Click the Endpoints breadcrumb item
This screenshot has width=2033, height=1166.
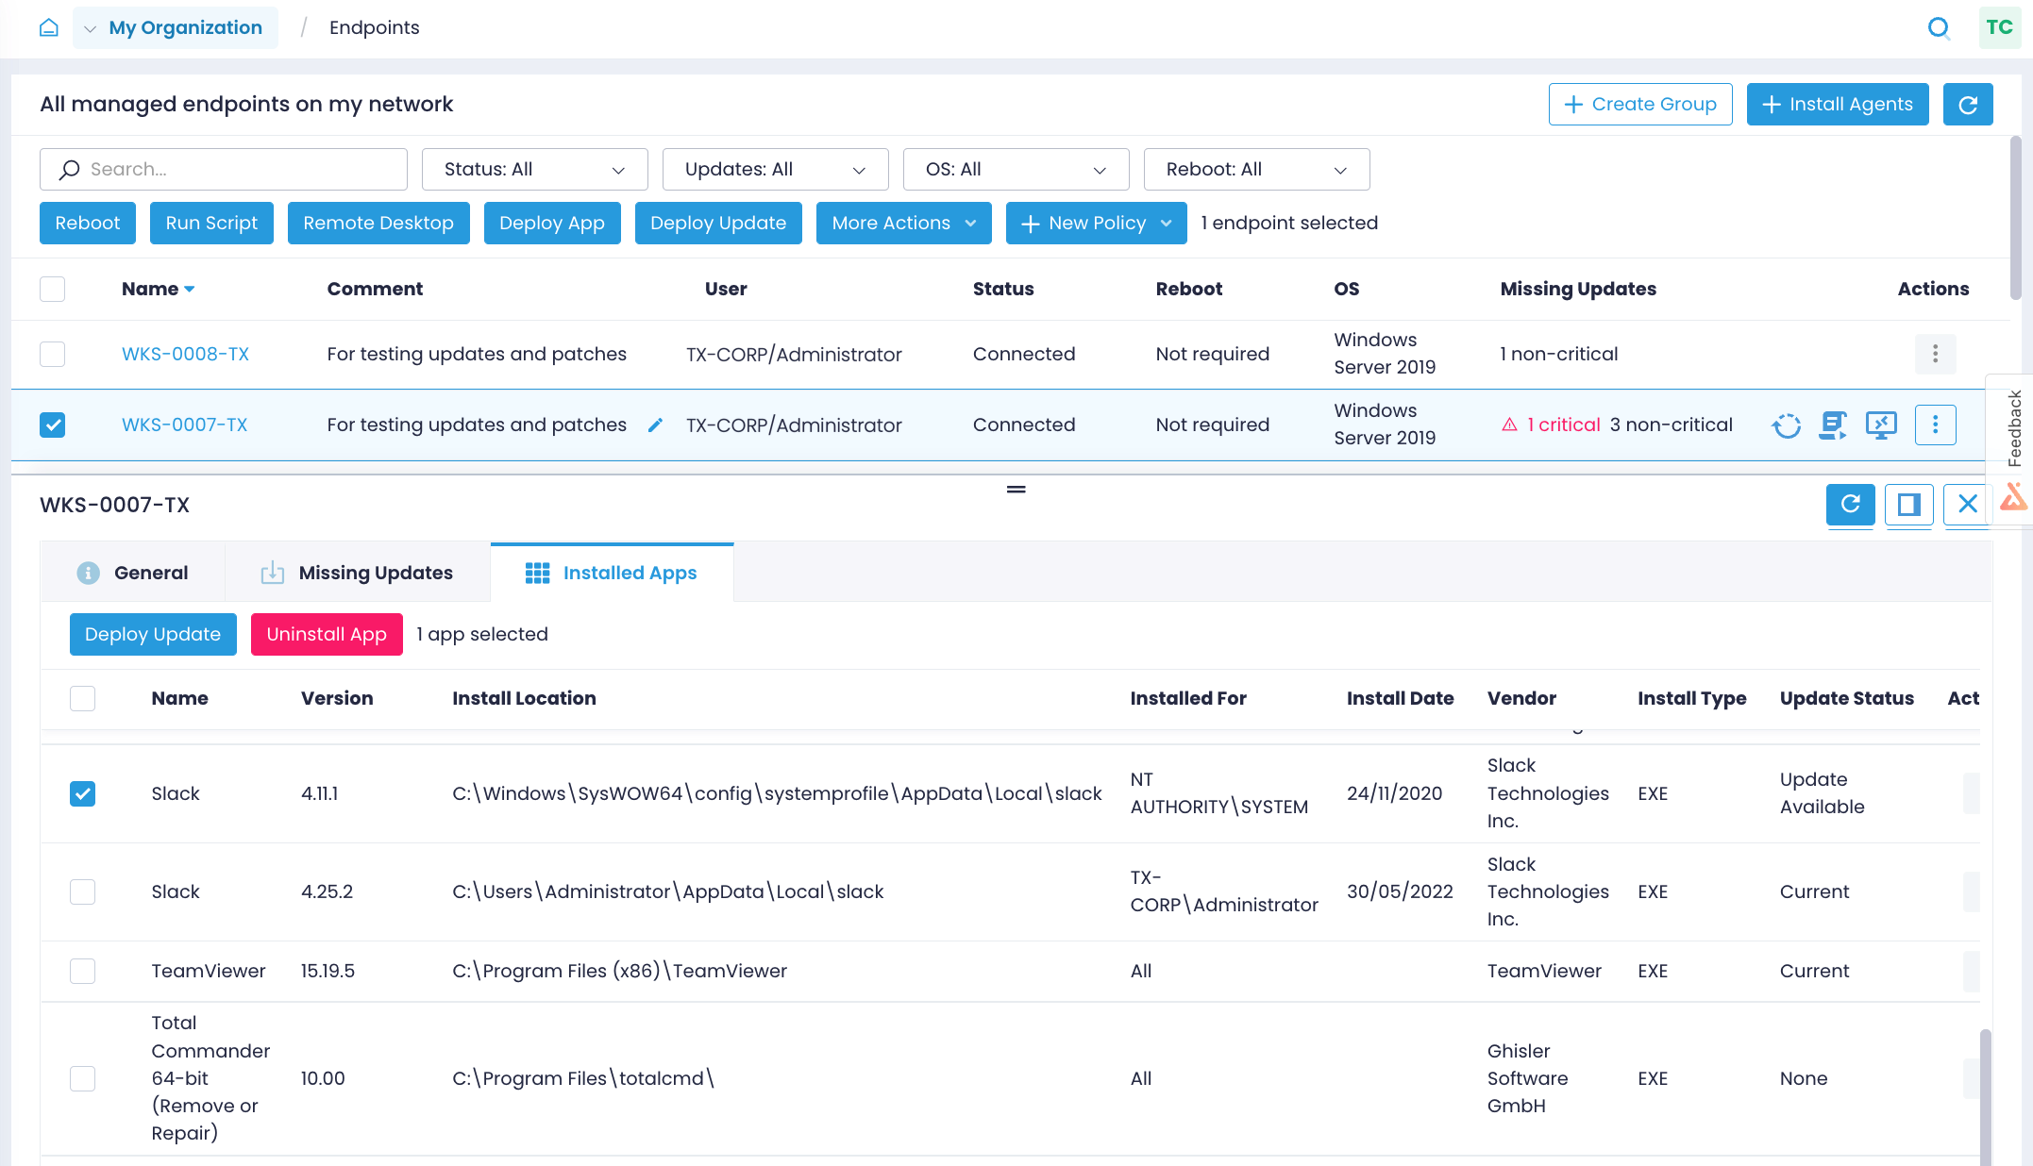[x=374, y=27]
